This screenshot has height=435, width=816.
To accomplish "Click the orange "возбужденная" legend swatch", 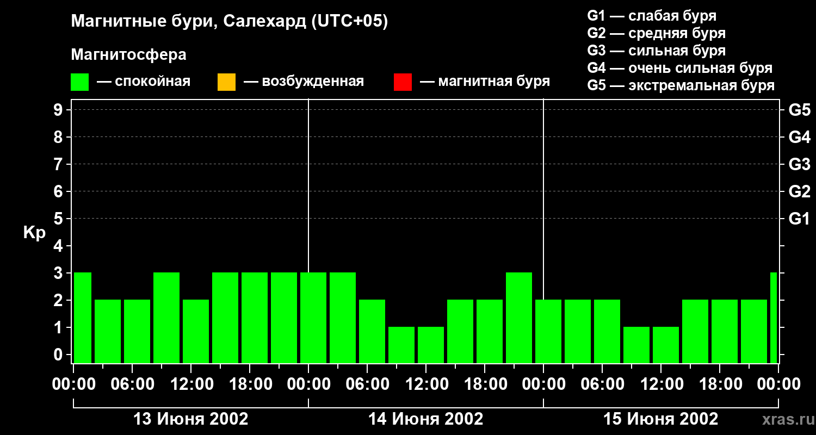I will pyautogui.click(x=226, y=82).
